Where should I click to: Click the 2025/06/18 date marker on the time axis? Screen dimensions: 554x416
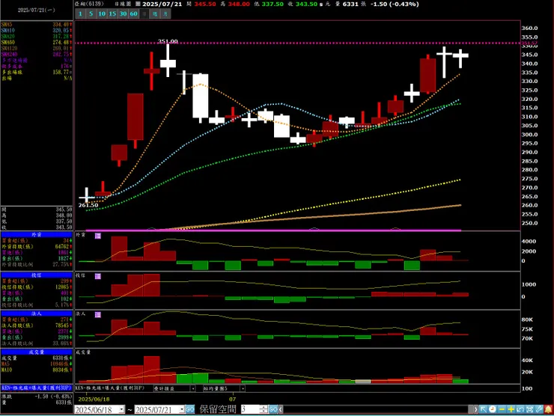point(94,400)
